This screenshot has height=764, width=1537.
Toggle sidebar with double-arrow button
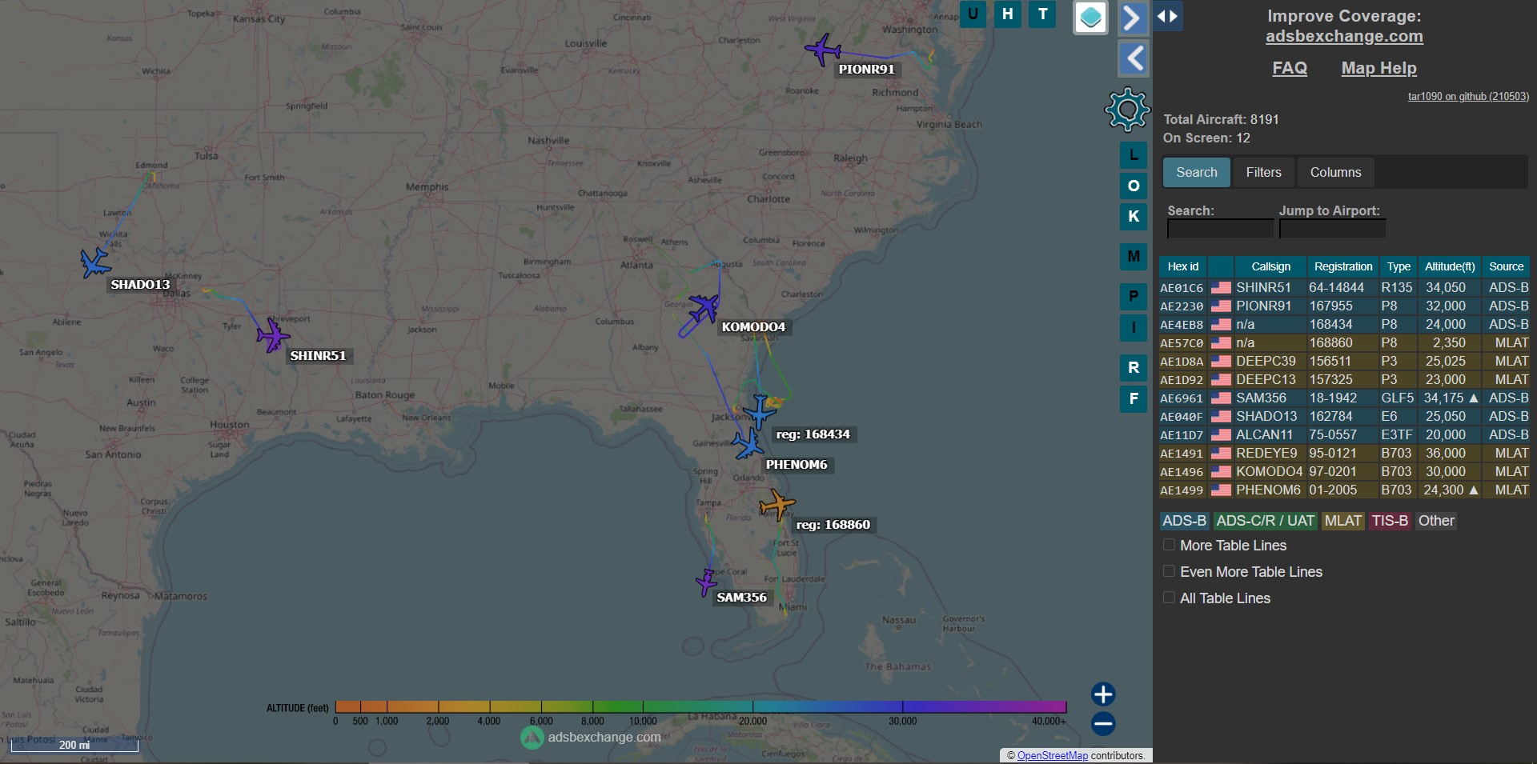[1167, 16]
